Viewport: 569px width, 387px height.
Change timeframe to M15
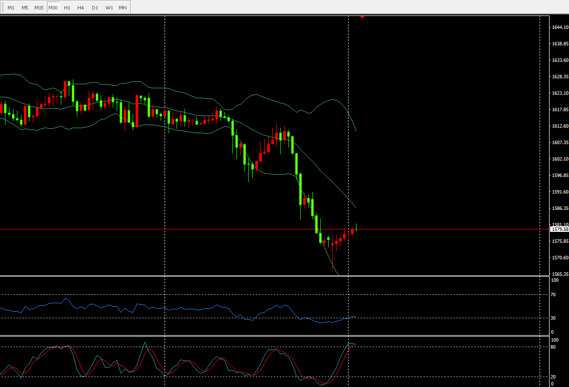pos(39,7)
